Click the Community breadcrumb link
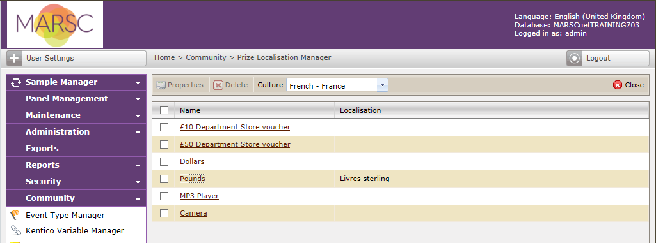The width and height of the screenshot is (656, 243). point(206,57)
